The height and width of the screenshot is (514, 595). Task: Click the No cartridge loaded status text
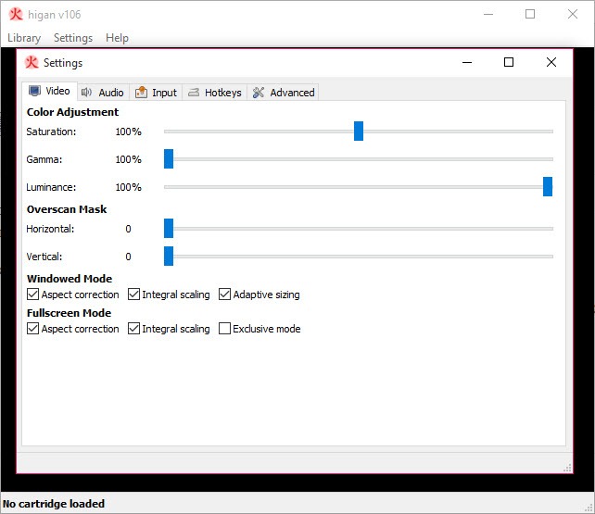(x=54, y=504)
